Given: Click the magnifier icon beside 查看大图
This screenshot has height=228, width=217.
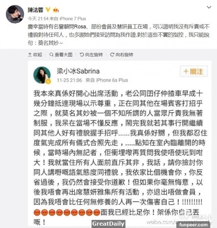Looking at the screenshot, I should [x=51, y=54].
